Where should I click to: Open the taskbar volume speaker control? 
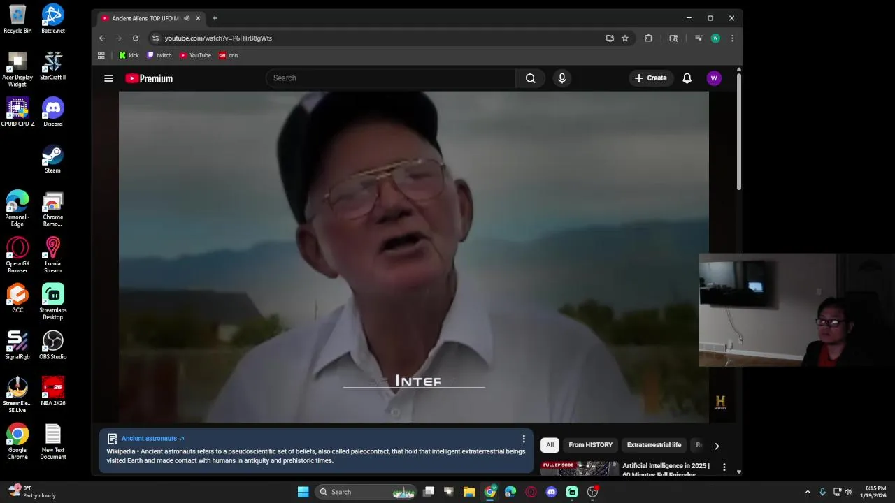[848, 492]
